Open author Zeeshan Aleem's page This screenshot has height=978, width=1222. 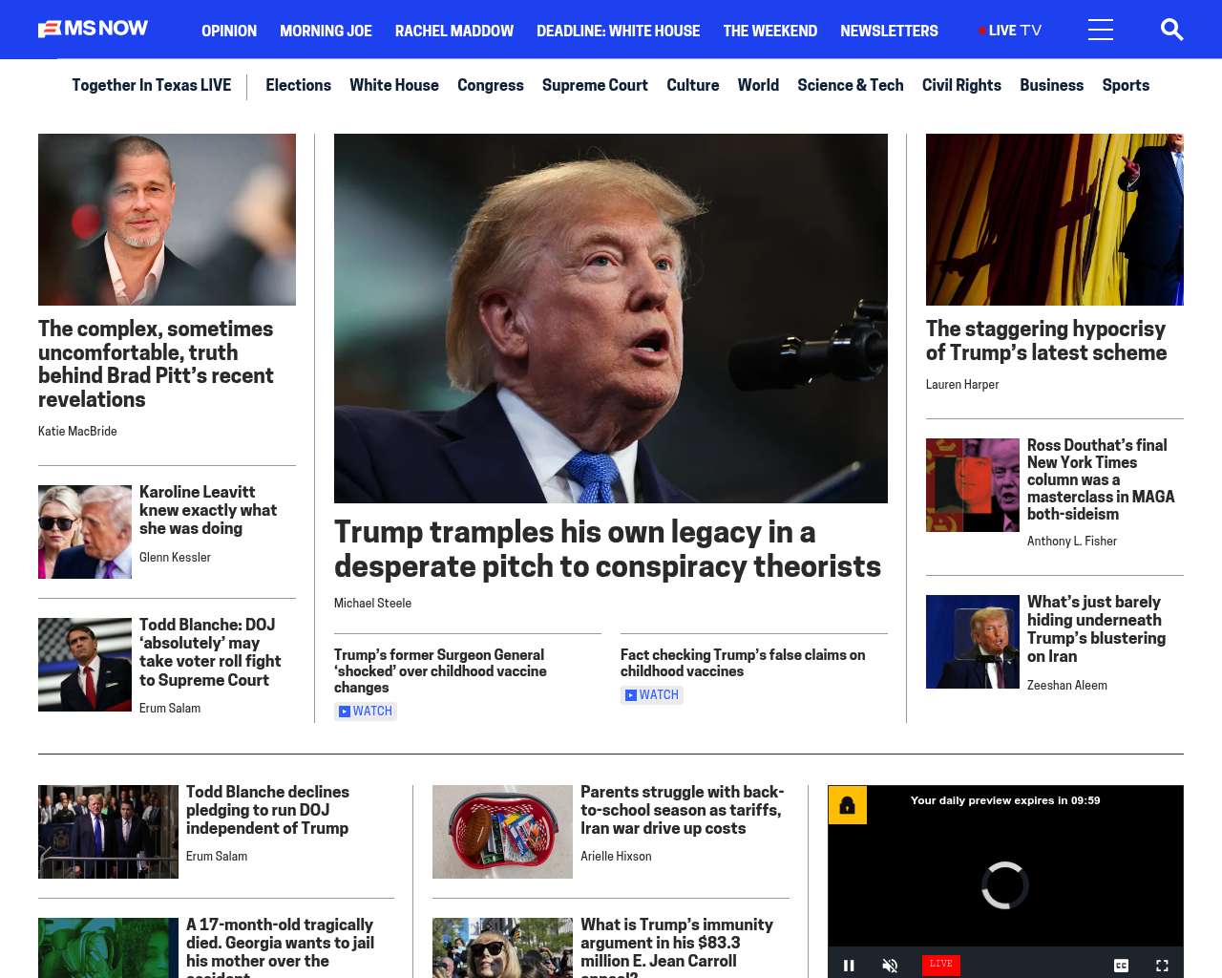click(1067, 686)
